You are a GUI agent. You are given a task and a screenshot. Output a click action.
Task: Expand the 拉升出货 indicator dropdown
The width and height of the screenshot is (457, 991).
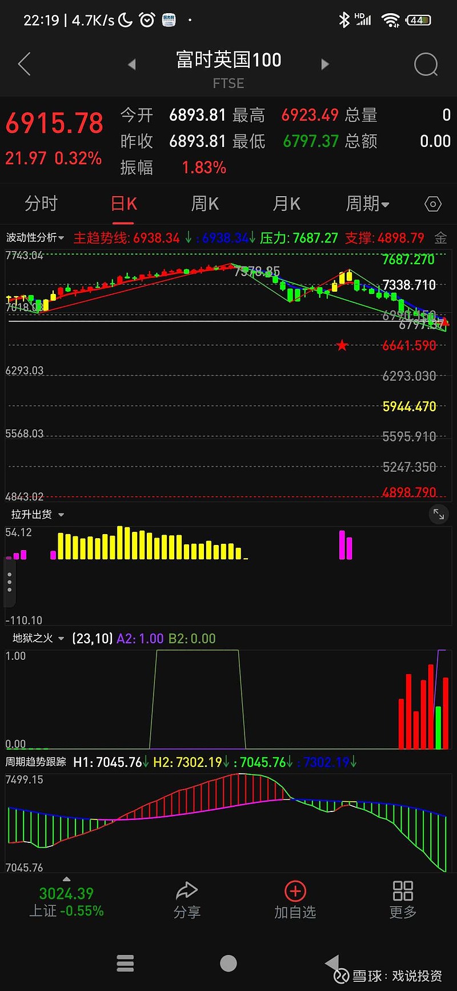click(x=38, y=515)
